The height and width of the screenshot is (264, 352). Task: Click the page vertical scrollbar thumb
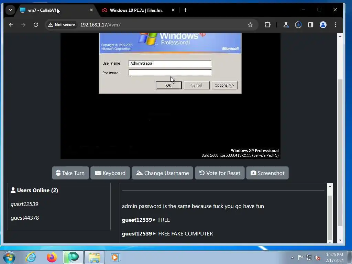(x=340, y=153)
